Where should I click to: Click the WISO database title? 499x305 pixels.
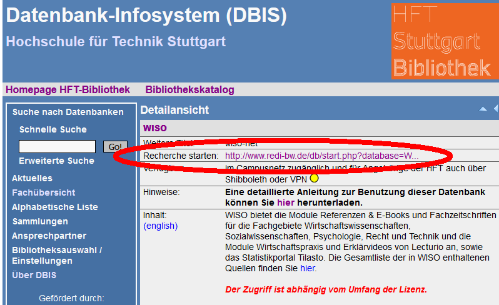[x=155, y=128]
